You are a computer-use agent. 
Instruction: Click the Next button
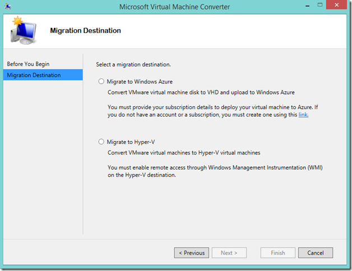(229, 253)
